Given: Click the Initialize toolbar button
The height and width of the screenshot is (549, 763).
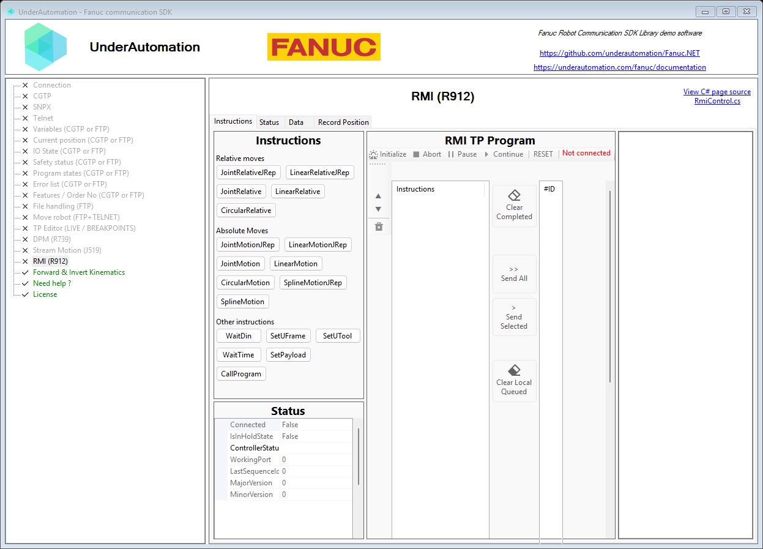Looking at the screenshot, I should click(x=388, y=154).
